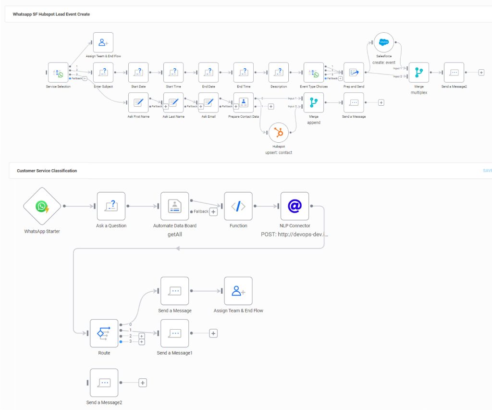
Task: Open the Prep and Send node
Action: [x=354, y=73]
